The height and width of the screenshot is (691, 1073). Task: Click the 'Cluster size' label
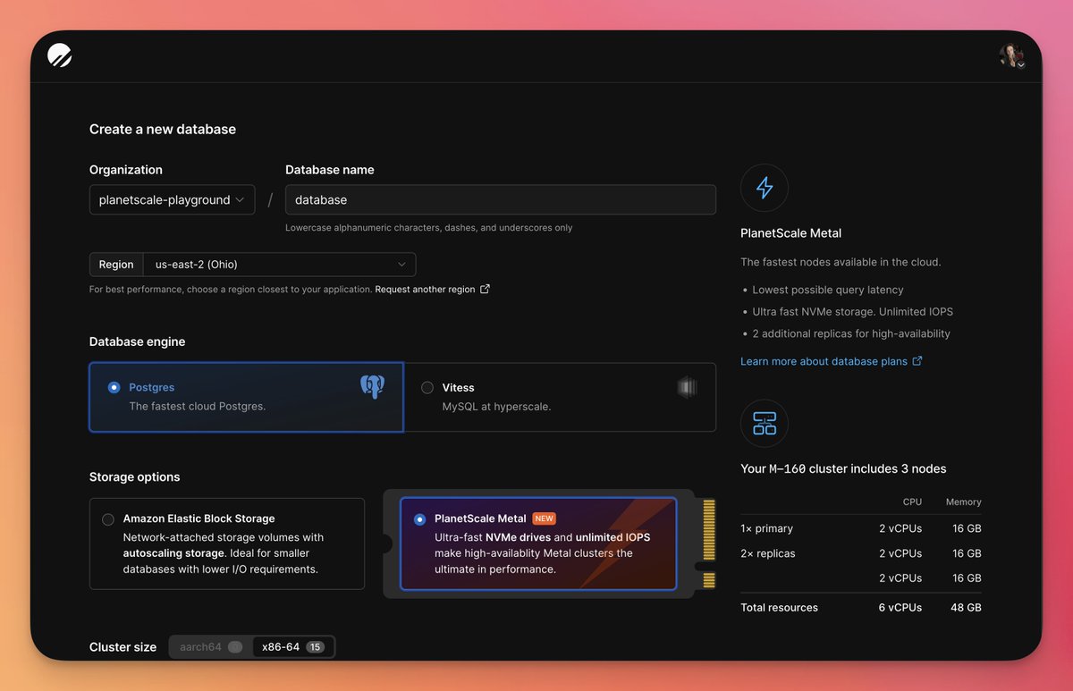123,647
